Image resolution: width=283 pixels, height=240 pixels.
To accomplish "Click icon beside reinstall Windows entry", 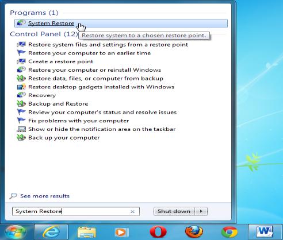I will pyautogui.click(x=21, y=69).
